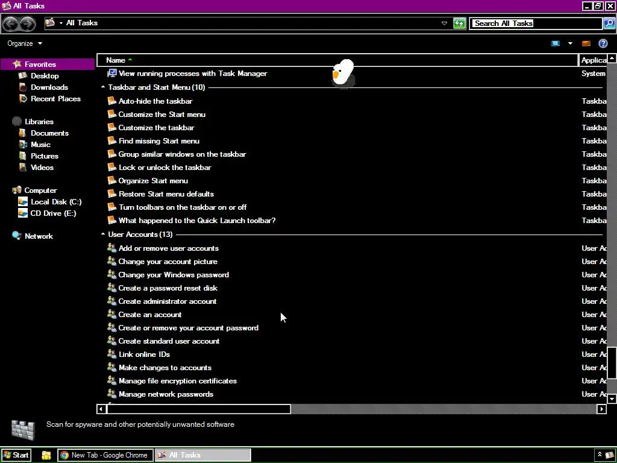The height and width of the screenshot is (463, 617).
Task: Click the taskbar folder Explorer icon
Action: pyautogui.click(x=46, y=455)
